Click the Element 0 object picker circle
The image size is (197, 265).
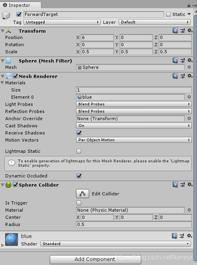[189, 97]
